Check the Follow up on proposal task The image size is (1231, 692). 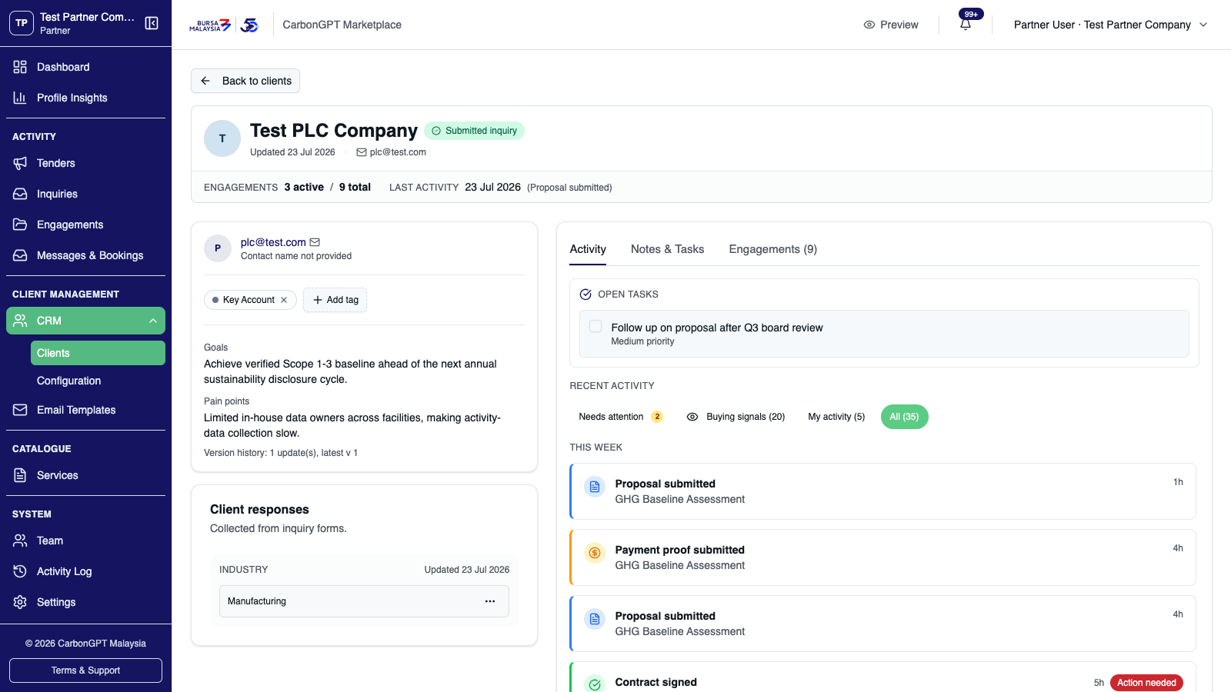point(595,326)
